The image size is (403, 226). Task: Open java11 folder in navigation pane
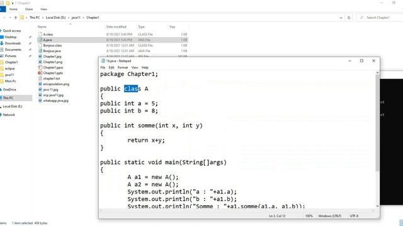[9, 75]
